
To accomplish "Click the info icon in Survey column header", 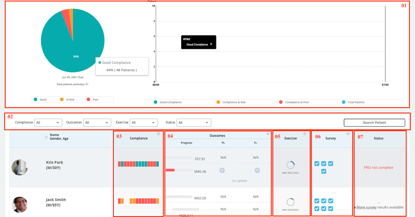I will [x=348, y=133].
